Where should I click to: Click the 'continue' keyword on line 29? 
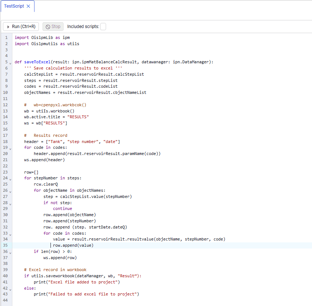[62, 208]
